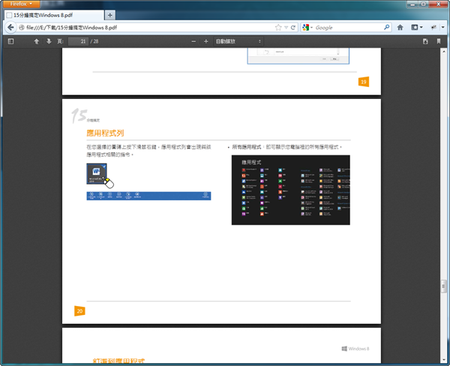This screenshot has width=450, height=366.
Task: Go to the next PDF page
Action: [49, 41]
